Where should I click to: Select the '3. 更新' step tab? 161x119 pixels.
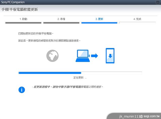(x=99, y=19)
